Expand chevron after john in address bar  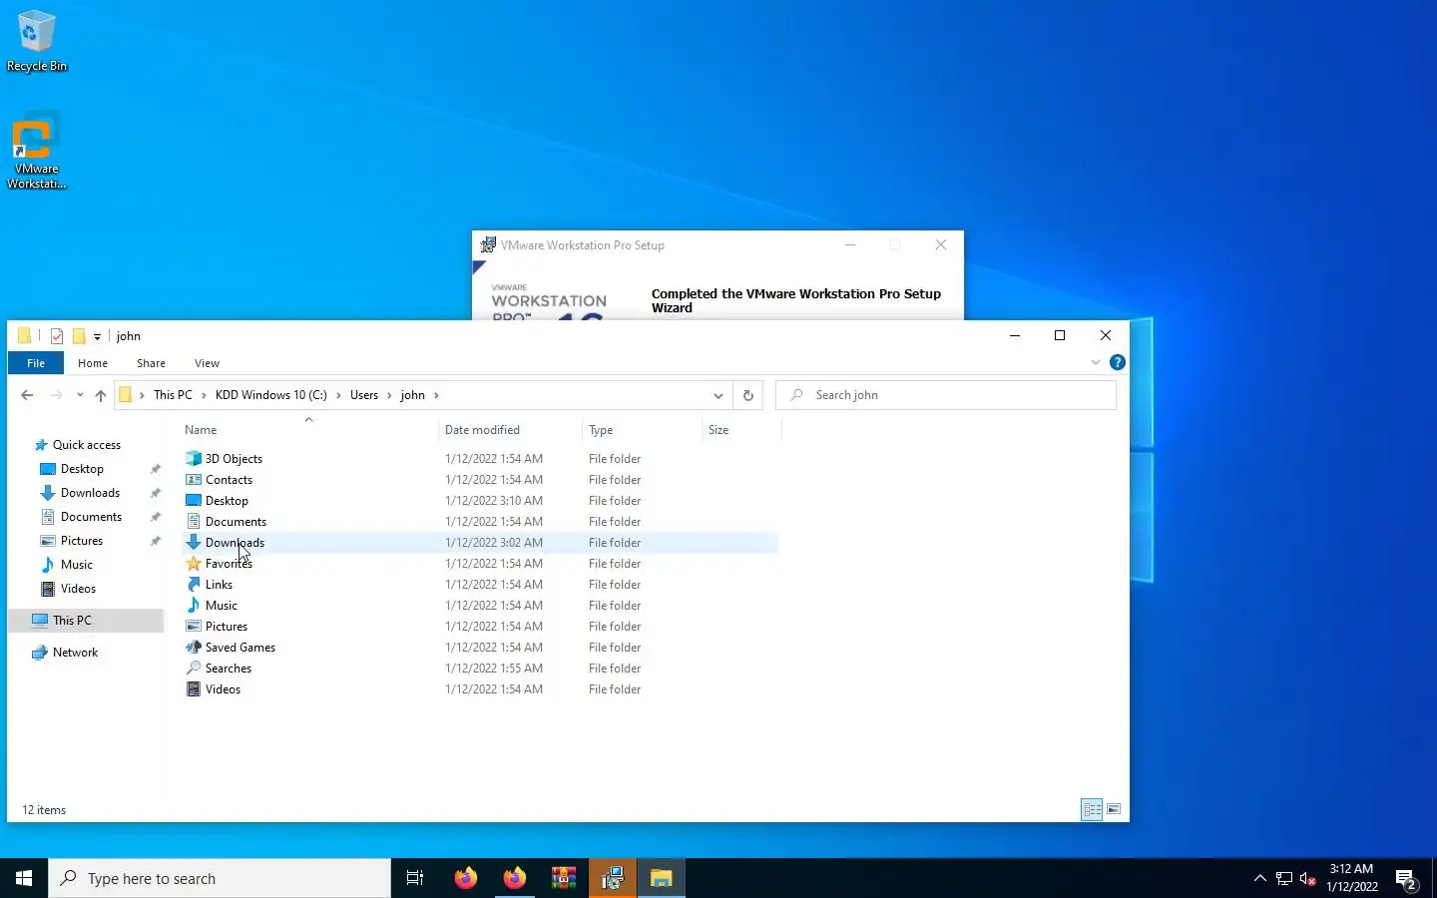436,395
